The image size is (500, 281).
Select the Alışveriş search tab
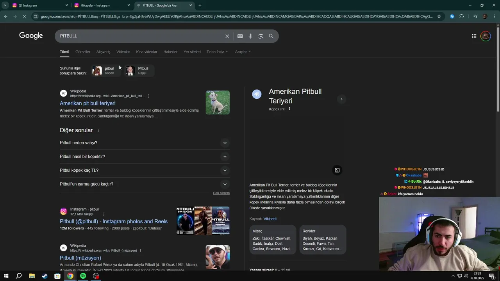103,52
